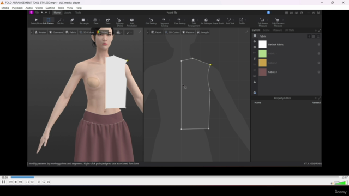Expand the Segment Sewing dropdown arrow

[169, 20]
